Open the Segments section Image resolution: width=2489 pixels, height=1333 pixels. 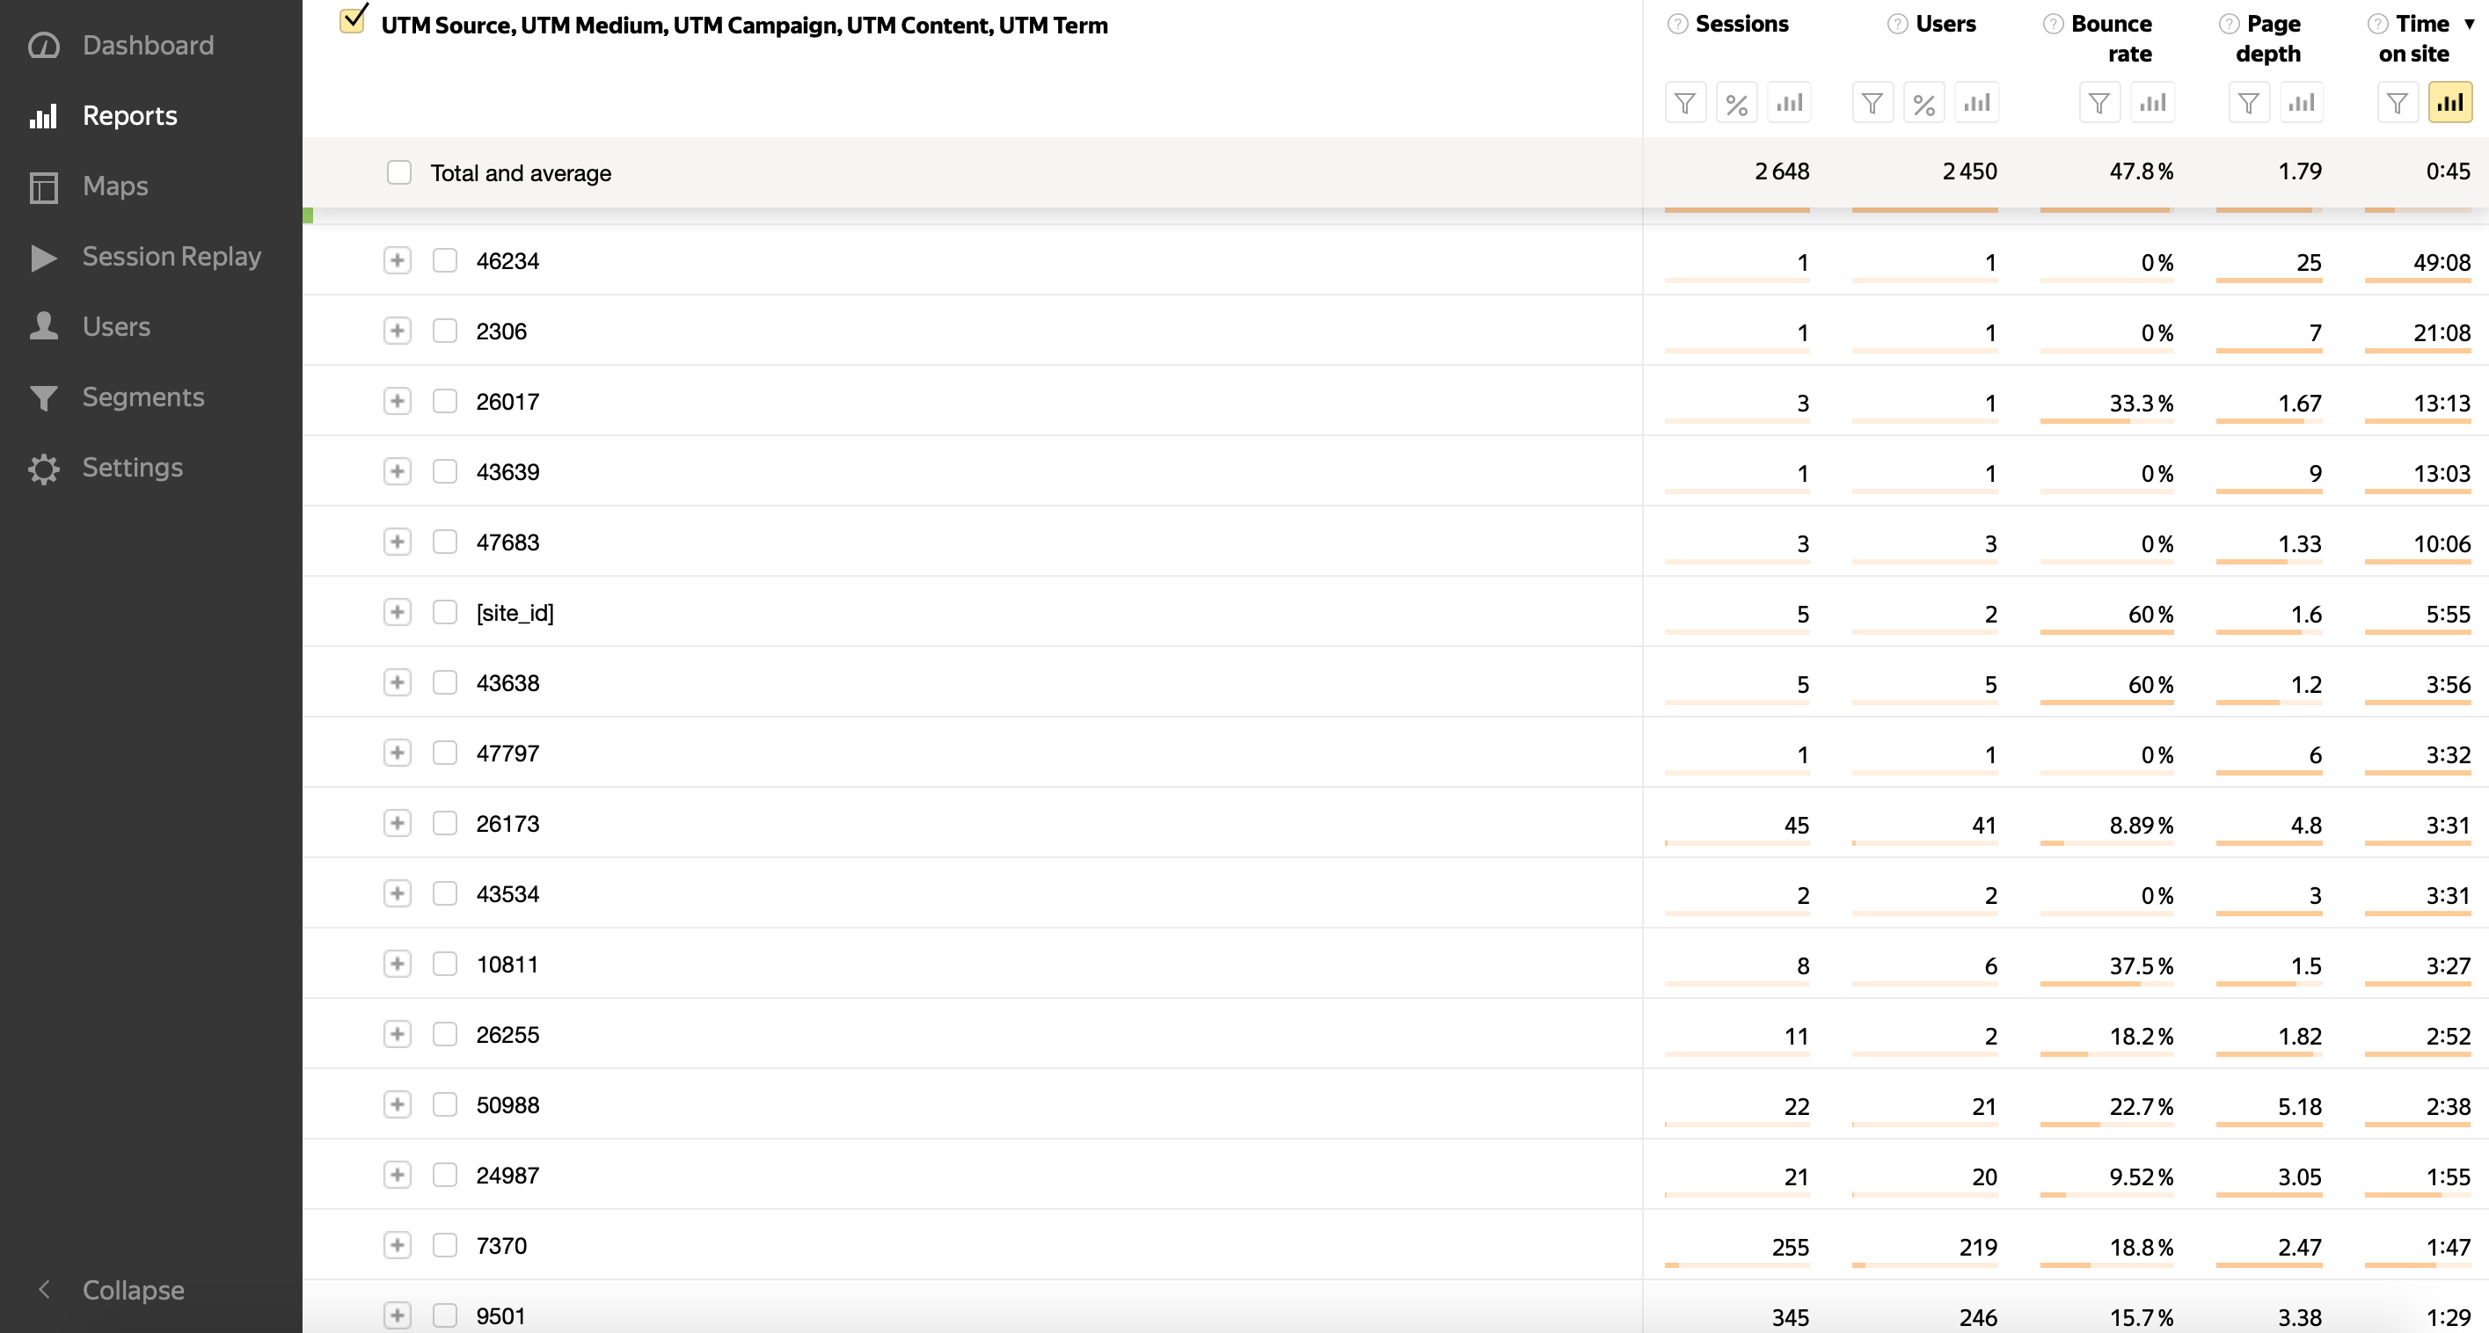click(143, 397)
